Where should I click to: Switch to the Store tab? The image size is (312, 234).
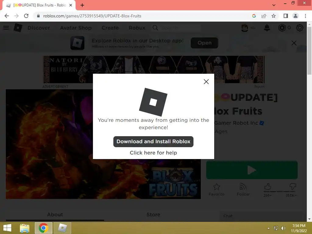point(153,214)
